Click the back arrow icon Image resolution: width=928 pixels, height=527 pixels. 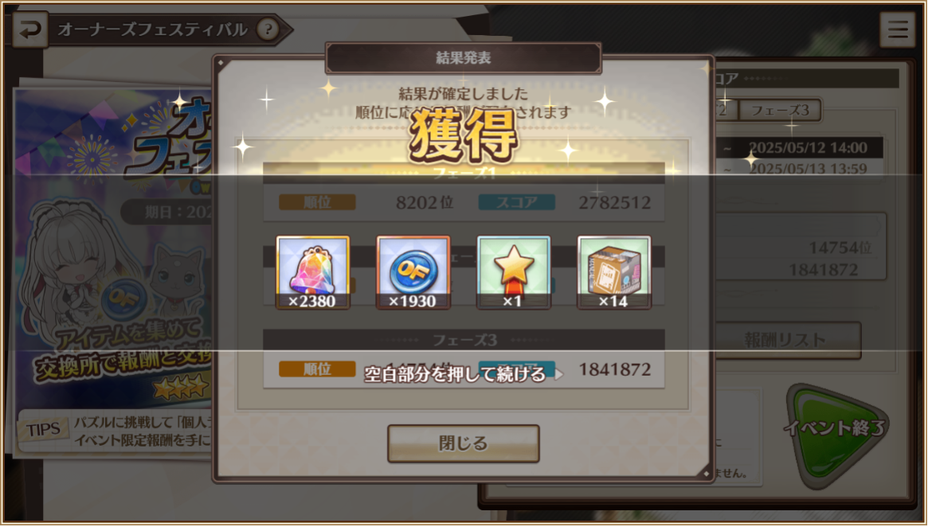29,29
